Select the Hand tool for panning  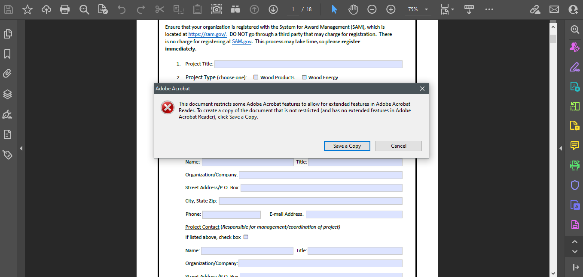pos(352,9)
